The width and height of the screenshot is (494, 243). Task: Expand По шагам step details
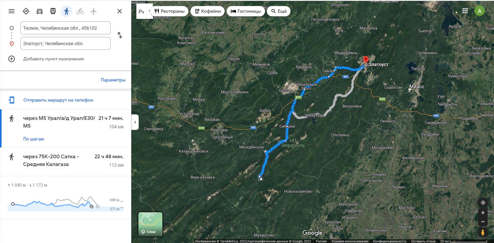click(x=33, y=139)
